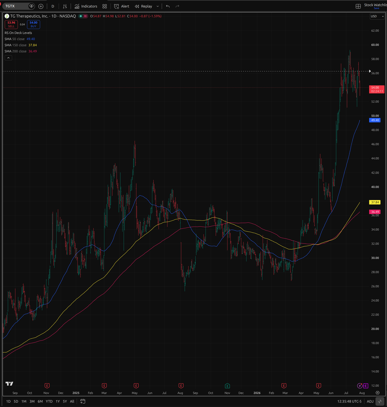Click the blue BUY 54.00 button

tap(34, 24)
